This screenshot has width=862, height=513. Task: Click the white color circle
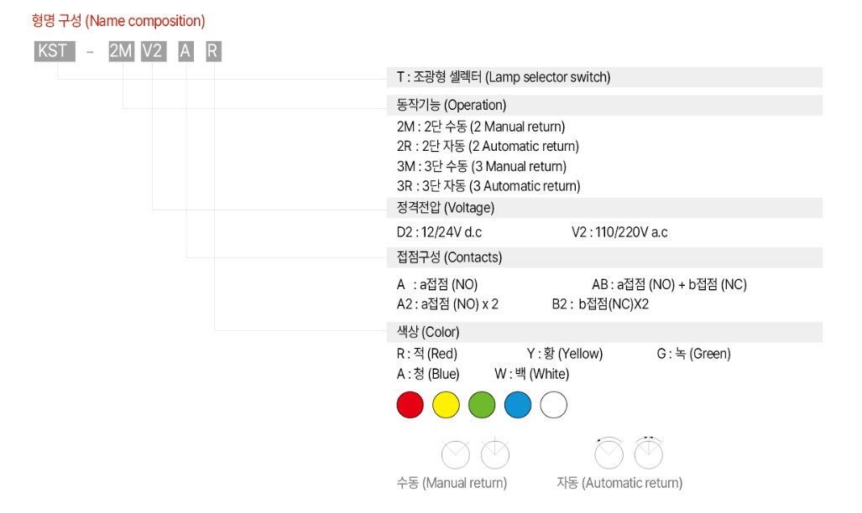(x=554, y=405)
